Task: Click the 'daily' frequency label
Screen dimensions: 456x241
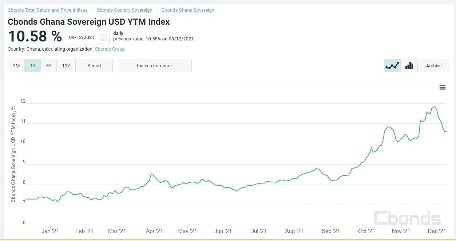Action: point(118,33)
